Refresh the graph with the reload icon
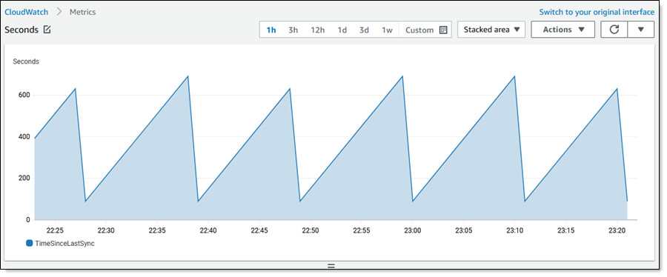Image resolution: width=667 pixels, height=277 pixels. pos(614,30)
